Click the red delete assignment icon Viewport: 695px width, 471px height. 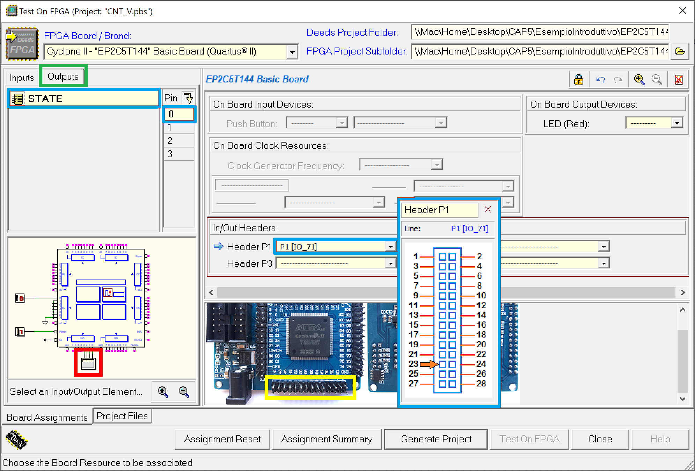[x=679, y=80]
